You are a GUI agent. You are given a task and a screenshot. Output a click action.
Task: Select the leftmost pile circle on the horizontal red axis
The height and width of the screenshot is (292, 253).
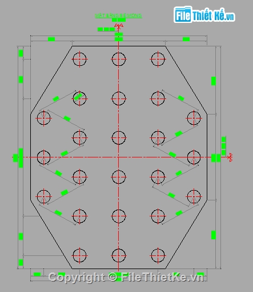click(43, 157)
